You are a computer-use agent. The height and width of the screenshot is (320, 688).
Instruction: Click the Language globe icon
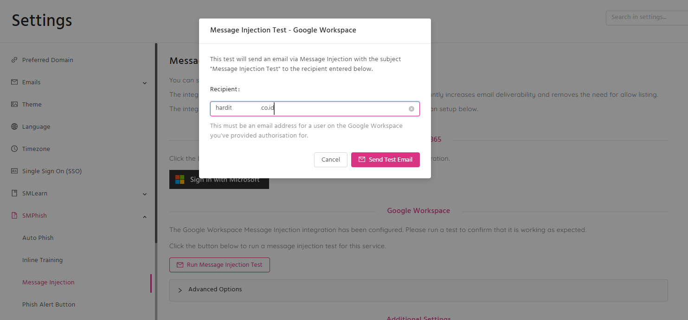[x=14, y=126]
